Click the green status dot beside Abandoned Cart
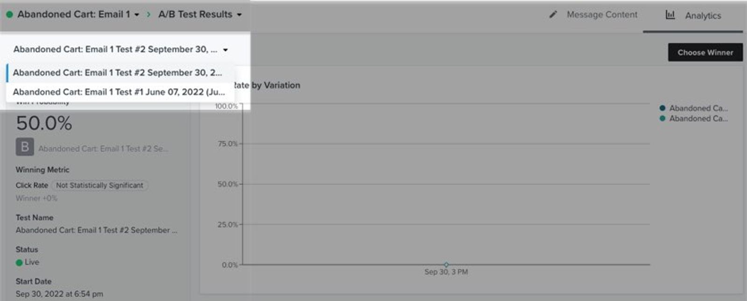Image resolution: width=747 pixels, height=301 pixels. 9,14
